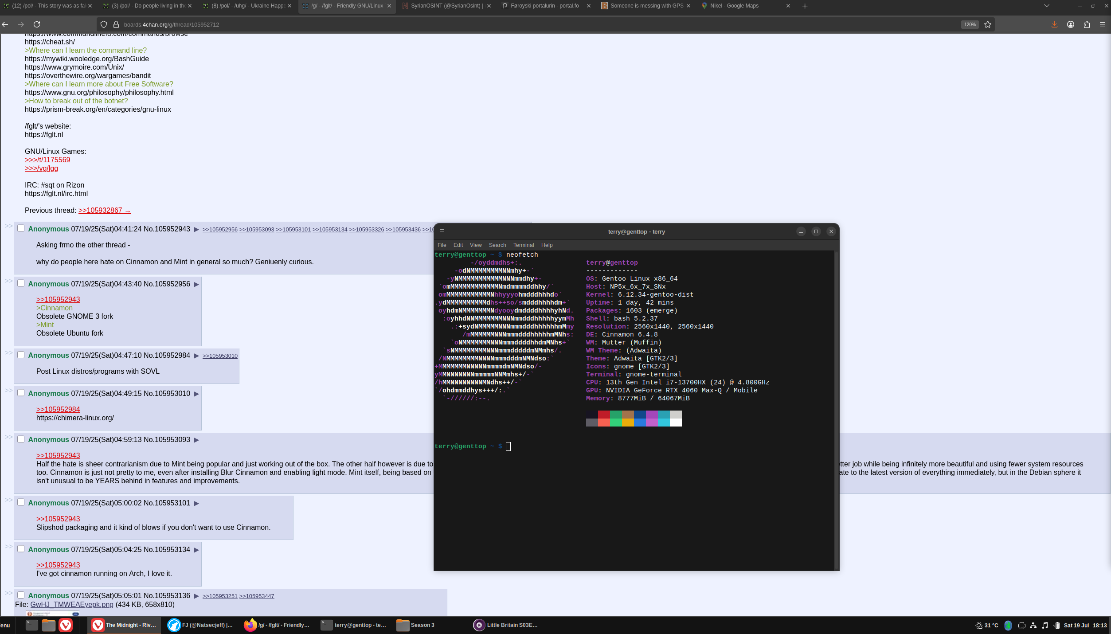Open the terminal File menu
The image size is (1111, 634).
pyautogui.click(x=442, y=245)
